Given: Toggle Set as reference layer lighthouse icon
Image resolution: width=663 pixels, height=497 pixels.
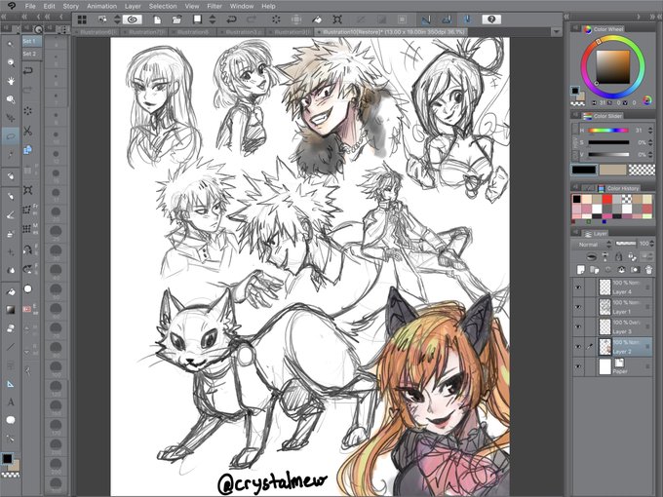Looking at the screenshot, I should (x=605, y=256).
